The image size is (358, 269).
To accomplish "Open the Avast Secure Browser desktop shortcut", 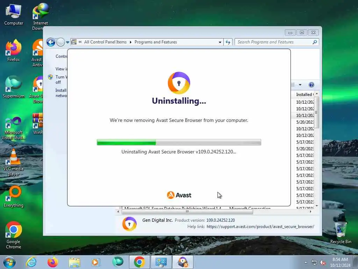I will 36,90.
